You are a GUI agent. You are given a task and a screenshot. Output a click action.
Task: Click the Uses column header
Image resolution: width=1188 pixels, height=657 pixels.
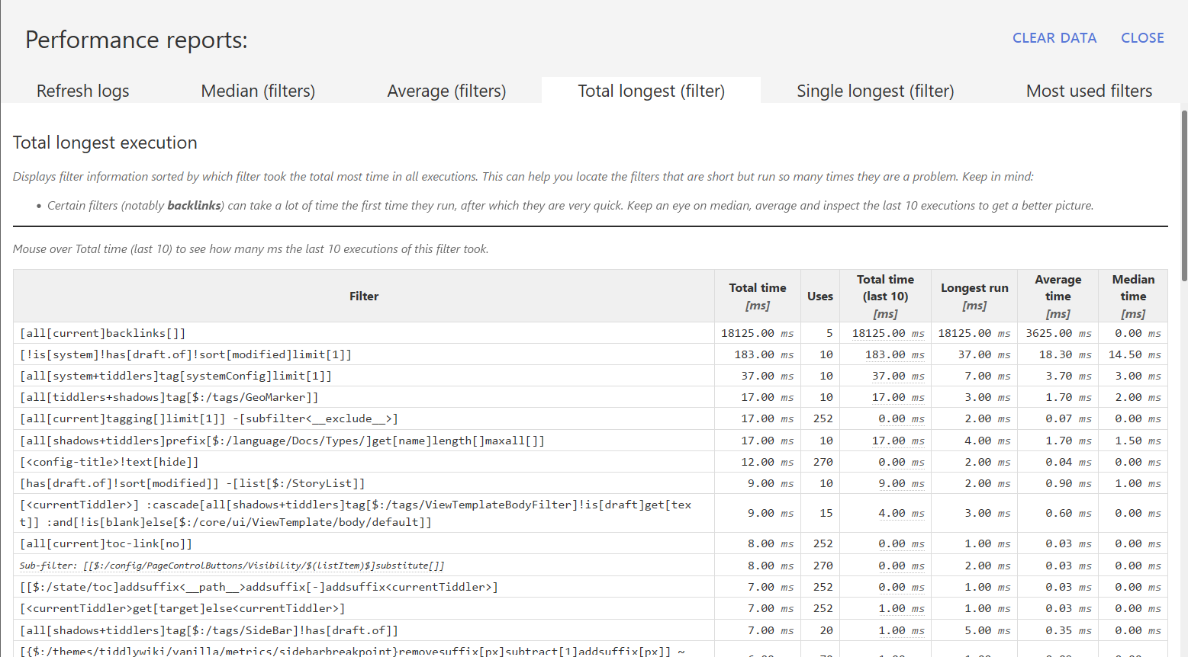(819, 296)
